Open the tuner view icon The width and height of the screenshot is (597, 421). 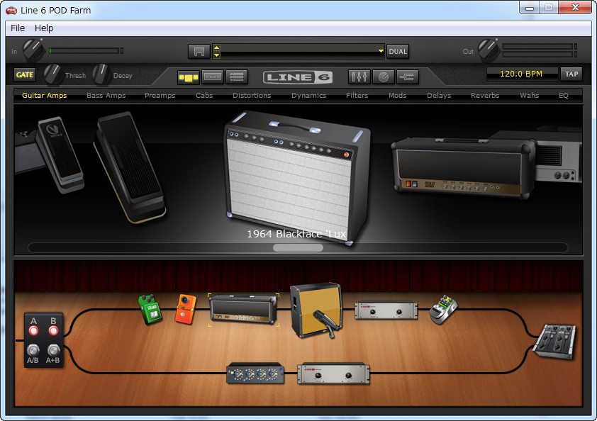[x=384, y=77]
